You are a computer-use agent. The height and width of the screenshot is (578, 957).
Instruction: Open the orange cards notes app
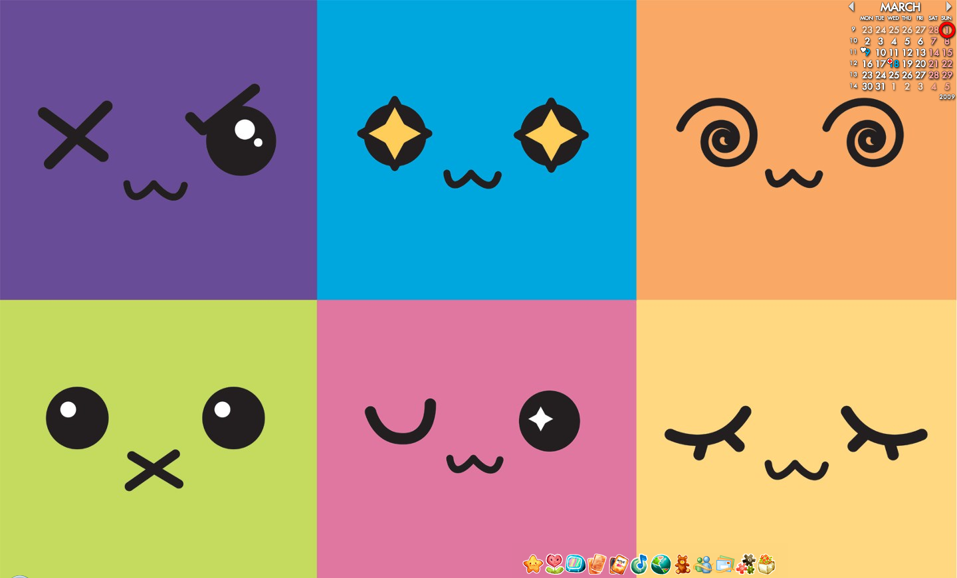coord(597,566)
